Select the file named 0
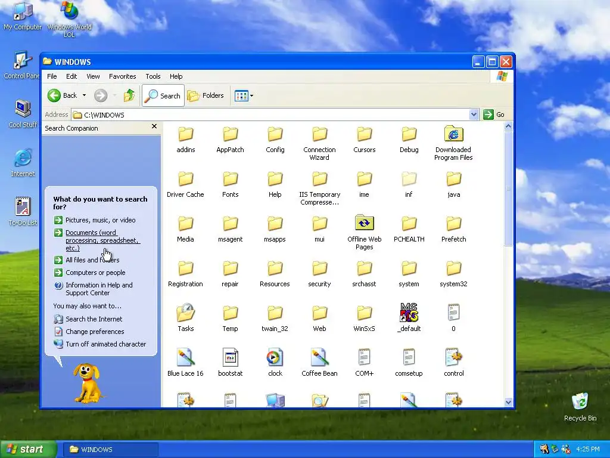 pyautogui.click(x=453, y=318)
